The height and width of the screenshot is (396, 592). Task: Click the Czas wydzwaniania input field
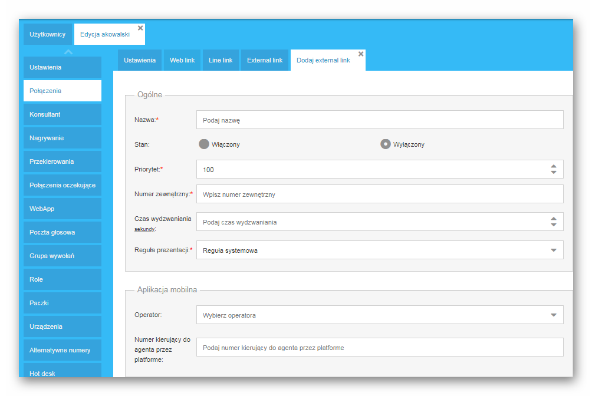380,222
